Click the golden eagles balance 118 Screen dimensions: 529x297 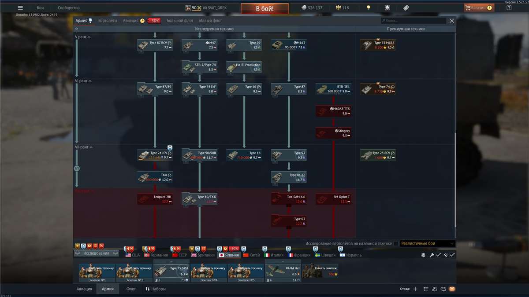(x=342, y=8)
